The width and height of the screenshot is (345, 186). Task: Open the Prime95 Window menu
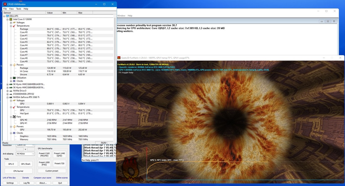point(121,16)
